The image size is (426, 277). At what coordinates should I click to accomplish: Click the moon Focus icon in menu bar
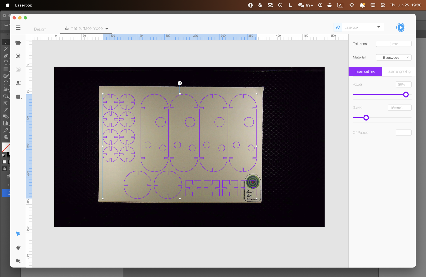(x=290, y=5)
